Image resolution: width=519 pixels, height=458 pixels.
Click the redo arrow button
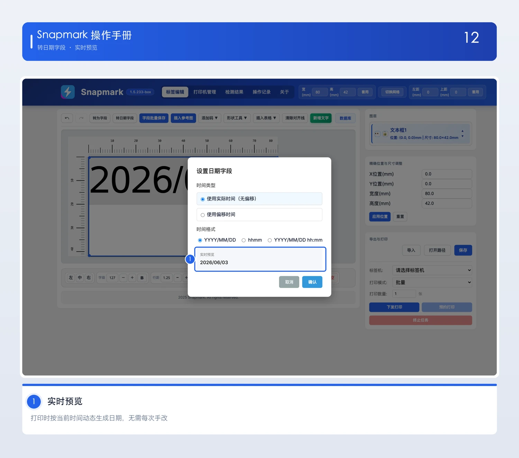click(x=81, y=118)
